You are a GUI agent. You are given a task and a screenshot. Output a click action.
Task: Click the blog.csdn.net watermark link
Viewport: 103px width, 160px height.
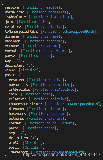[62, 155]
